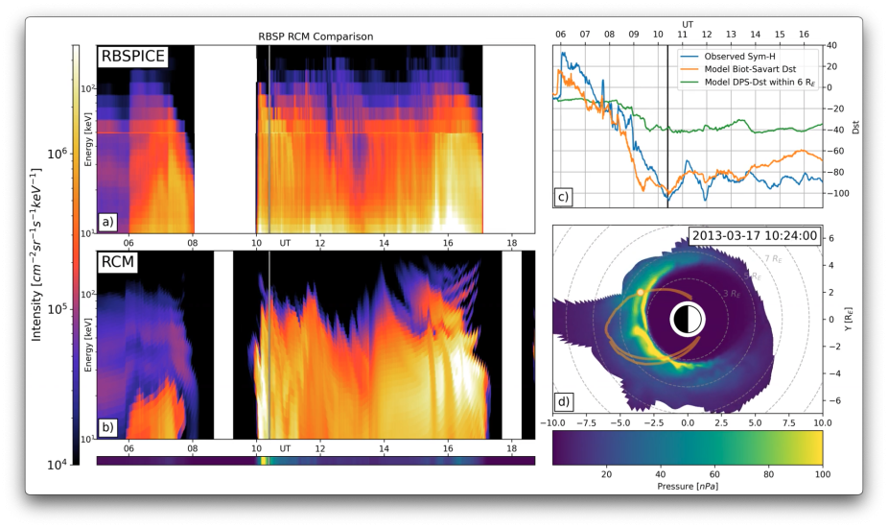Click the panel label a) in RBSPICE plot
Image resolution: width=888 pixels, height=528 pixels.
point(107,222)
